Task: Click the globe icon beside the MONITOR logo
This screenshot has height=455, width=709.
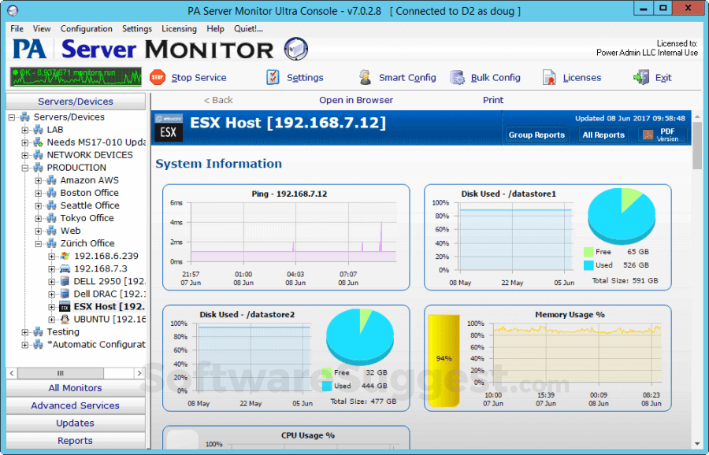Action: point(295,49)
